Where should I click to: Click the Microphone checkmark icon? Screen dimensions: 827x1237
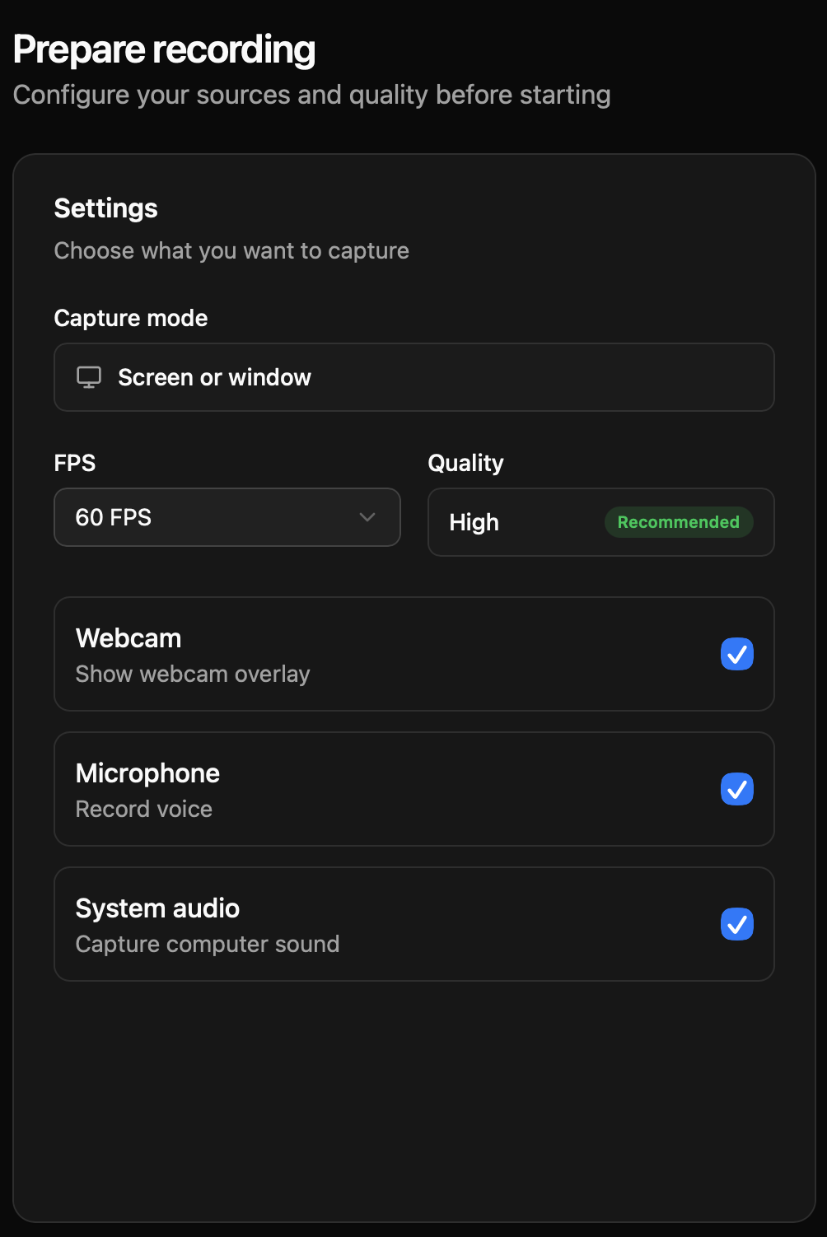point(737,789)
